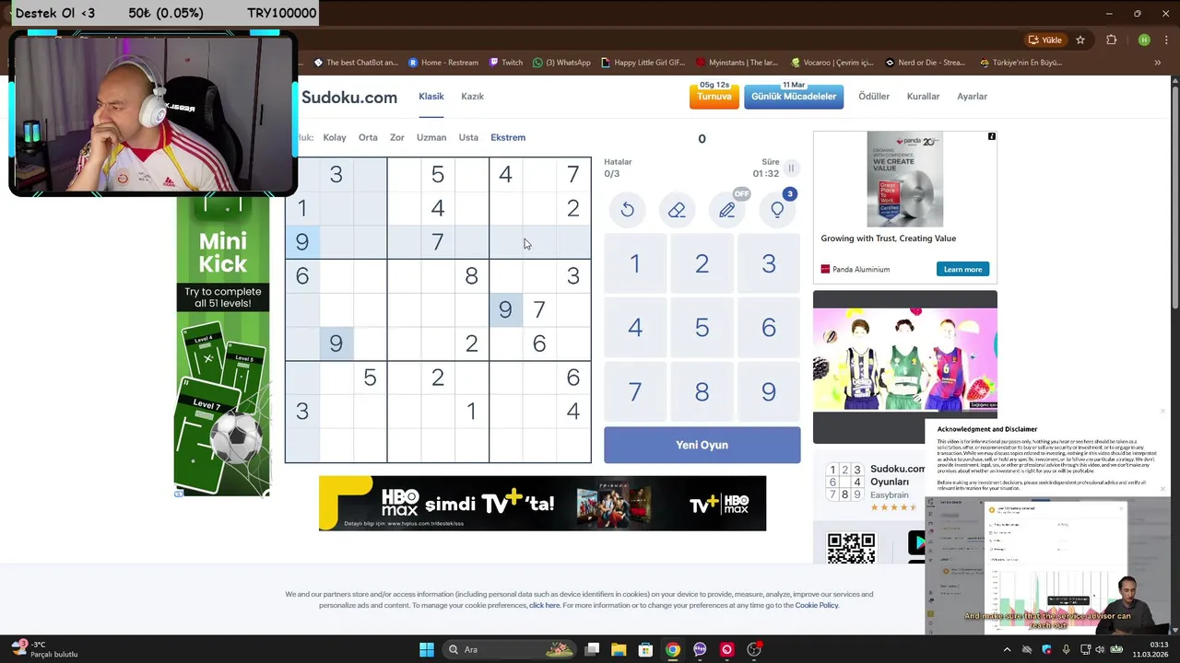Open the Kazık tab
This screenshot has height=663, width=1180.
tap(472, 96)
